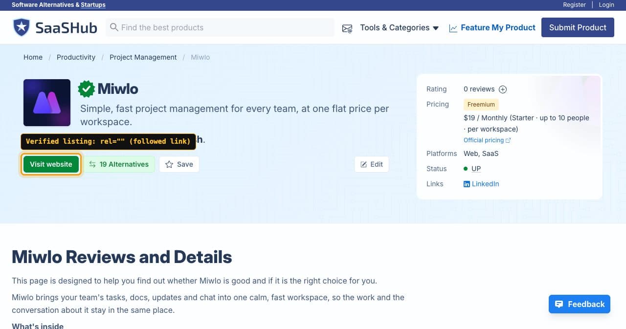Click the UP status link

(x=476, y=169)
